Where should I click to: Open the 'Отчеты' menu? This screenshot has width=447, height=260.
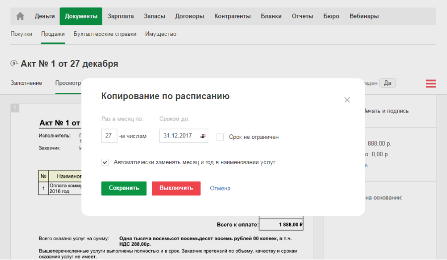[302, 16]
